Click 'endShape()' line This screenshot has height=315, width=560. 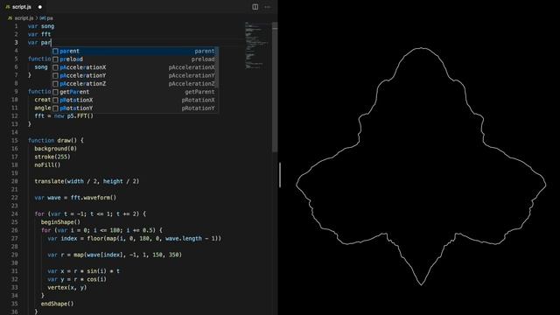pos(58,304)
